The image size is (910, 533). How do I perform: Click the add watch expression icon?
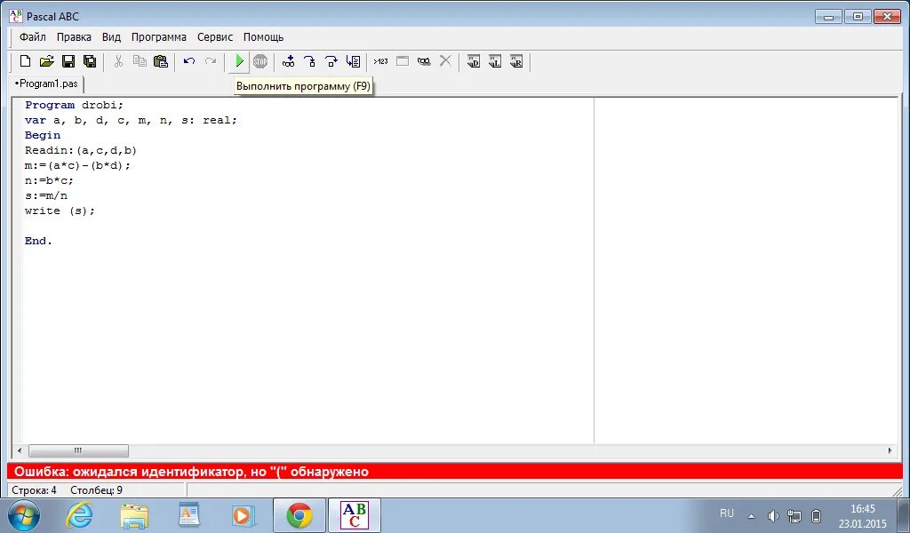point(289,61)
